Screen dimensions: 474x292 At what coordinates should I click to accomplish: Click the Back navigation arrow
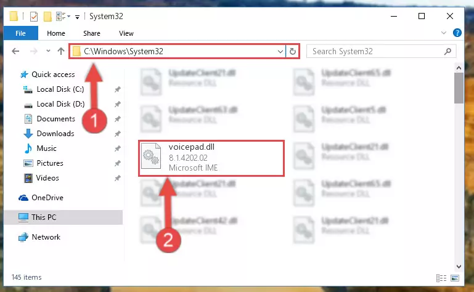[15, 51]
